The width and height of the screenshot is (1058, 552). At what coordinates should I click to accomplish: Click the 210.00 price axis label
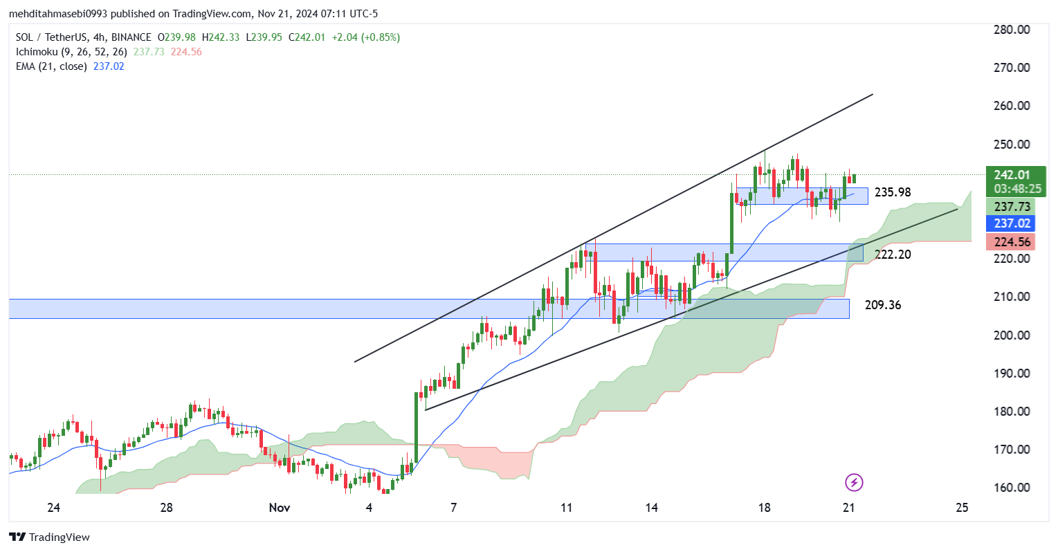tap(1012, 297)
